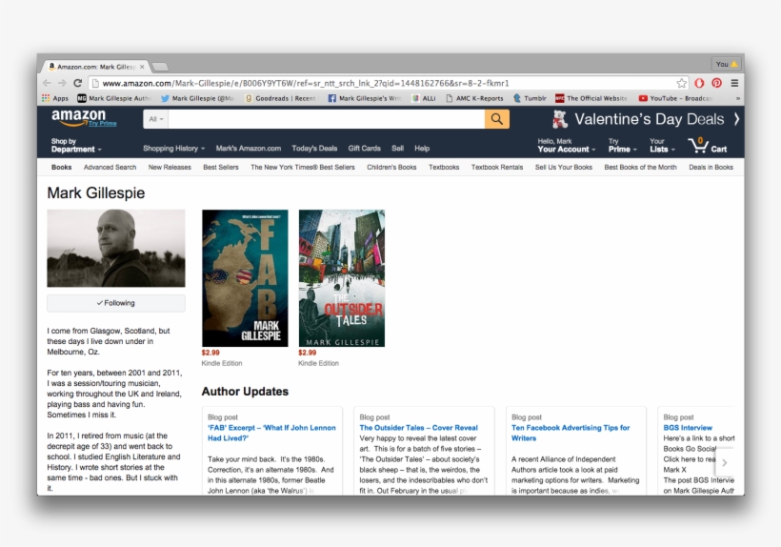
Task: Open the shopping Cart icon
Action: [x=708, y=146]
